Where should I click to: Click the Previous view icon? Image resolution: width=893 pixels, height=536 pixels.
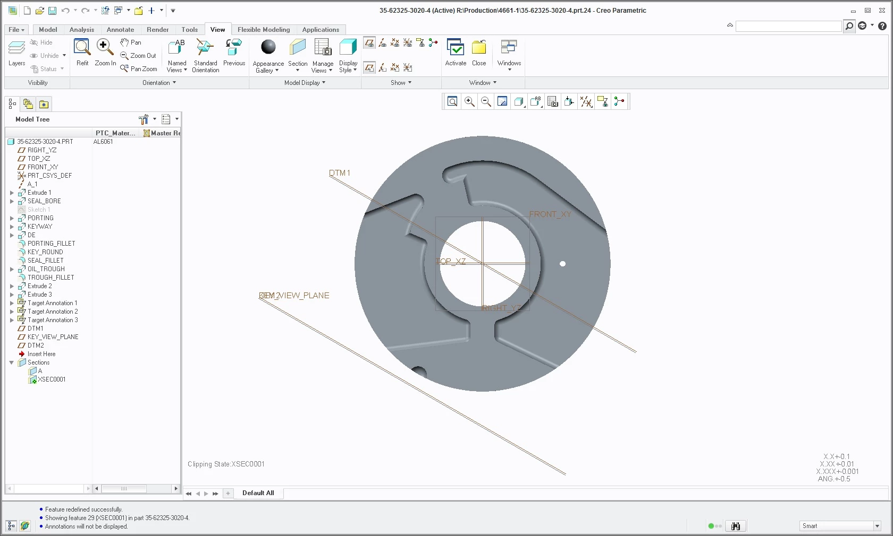pos(234,51)
